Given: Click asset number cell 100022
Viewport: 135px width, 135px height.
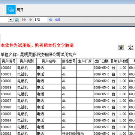Looking at the screenshot, I should 9,133.
